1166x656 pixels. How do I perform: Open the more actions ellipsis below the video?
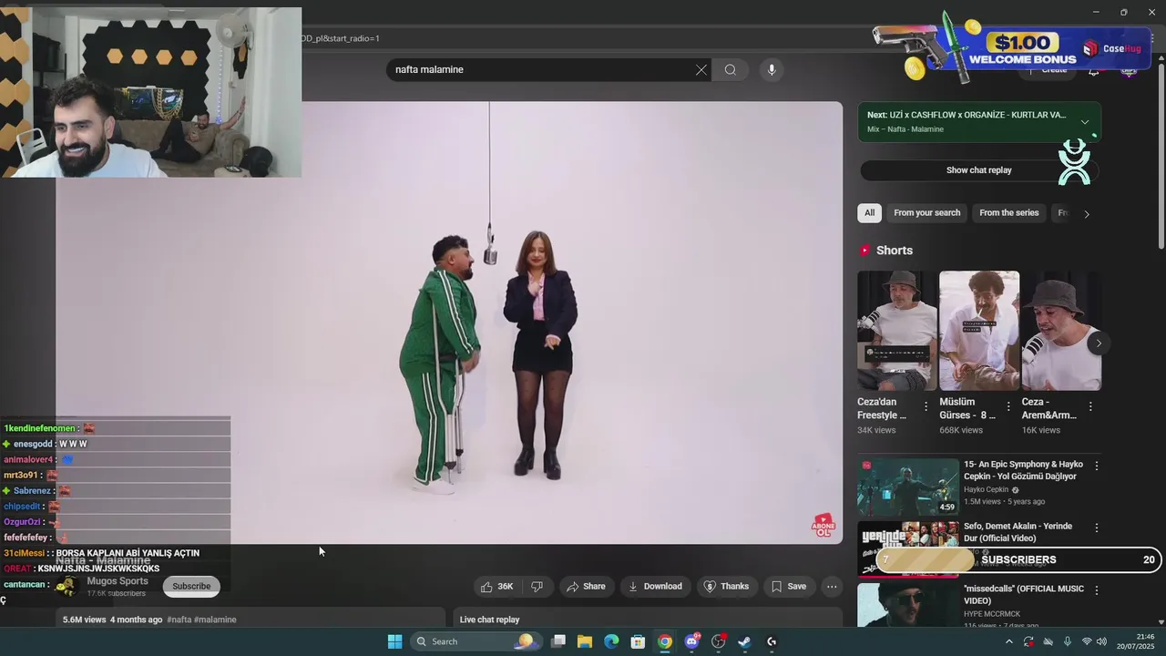pos(832,587)
